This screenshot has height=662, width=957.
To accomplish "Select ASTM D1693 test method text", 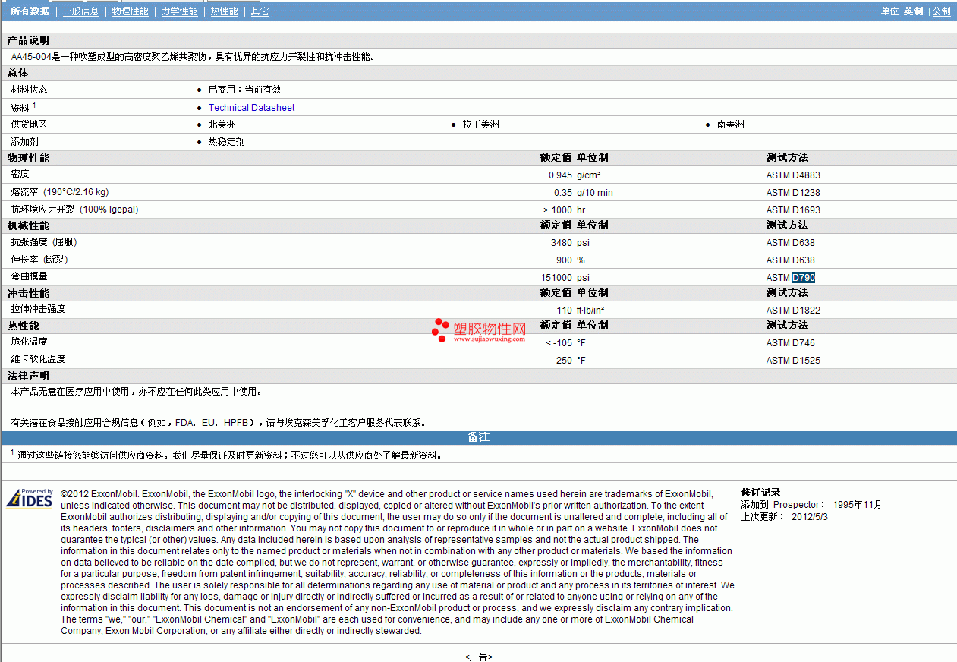I will pyautogui.click(x=793, y=210).
